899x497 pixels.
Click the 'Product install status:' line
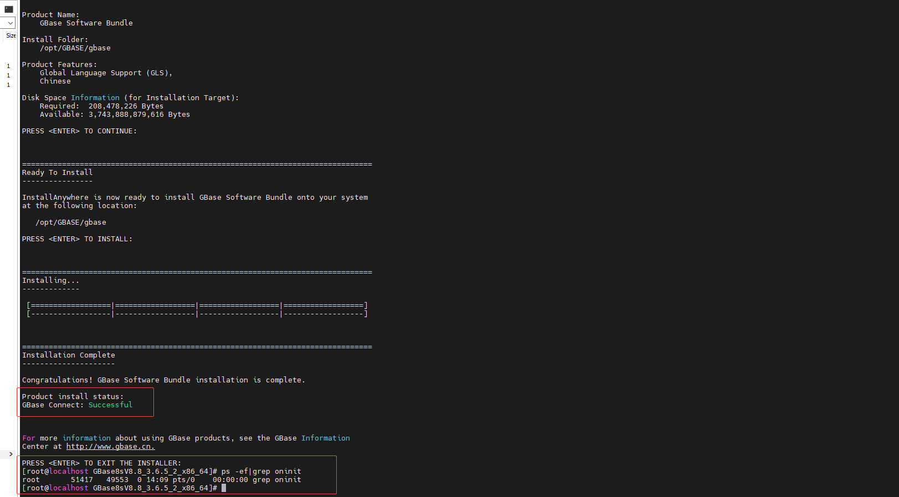coord(73,397)
